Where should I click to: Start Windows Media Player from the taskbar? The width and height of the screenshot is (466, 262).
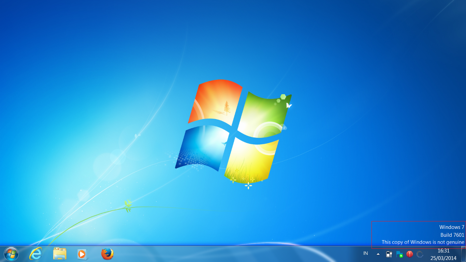pyautogui.click(x=82, y=254)
